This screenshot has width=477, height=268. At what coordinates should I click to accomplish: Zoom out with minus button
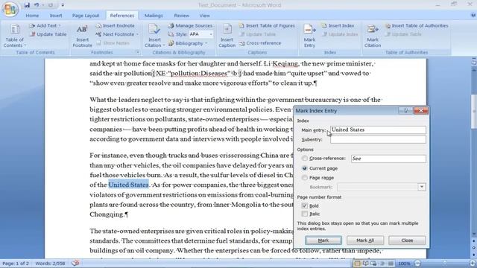[417, 264]
